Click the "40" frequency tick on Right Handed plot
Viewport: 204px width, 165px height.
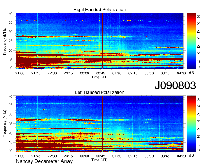point(11,14)
